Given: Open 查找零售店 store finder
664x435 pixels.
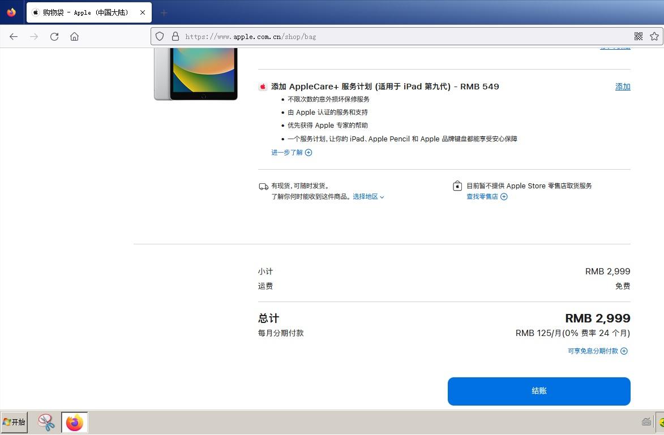Looking at the screenshot, I should [x=487, y=197].
